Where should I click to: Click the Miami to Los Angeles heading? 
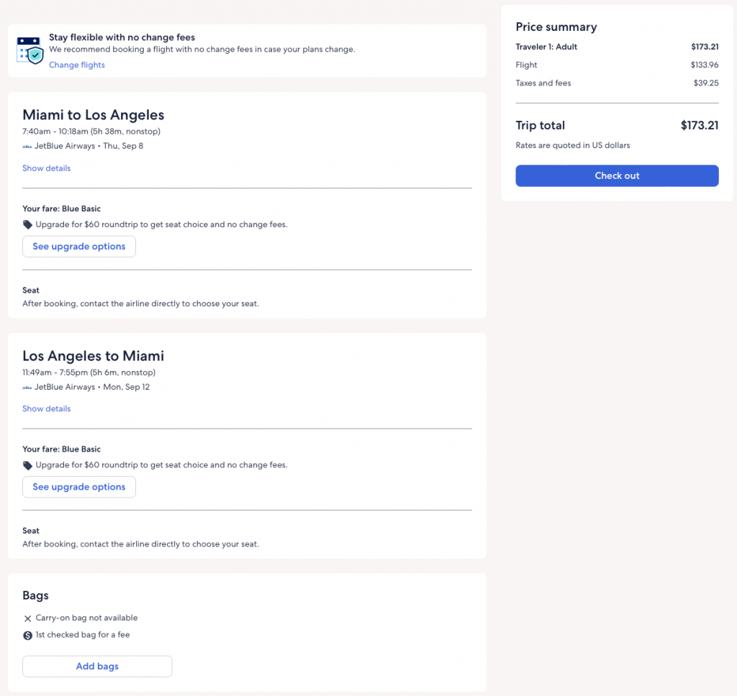coord(94,115)
